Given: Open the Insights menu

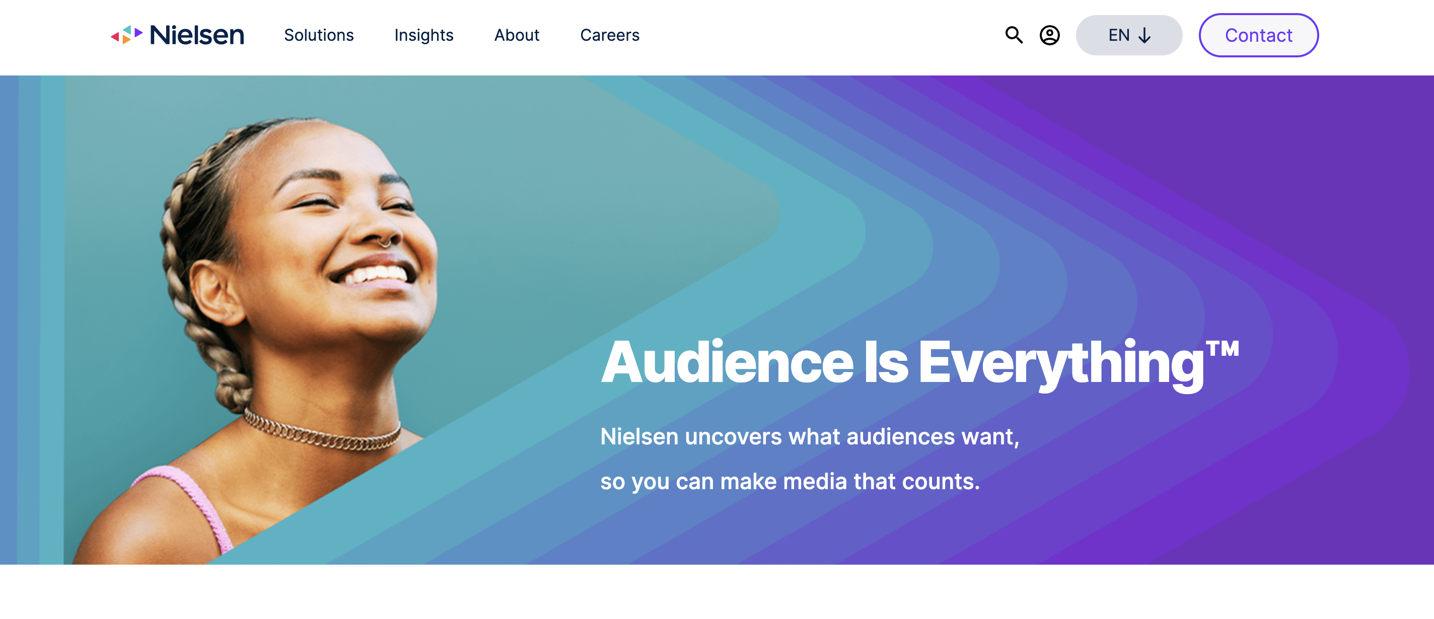Looking at the screenshot, I should pos(423,35).
